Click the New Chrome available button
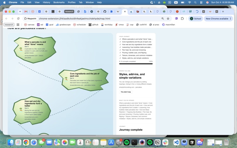Viewport: 237px width, 148px height. [x=217, y=18]
